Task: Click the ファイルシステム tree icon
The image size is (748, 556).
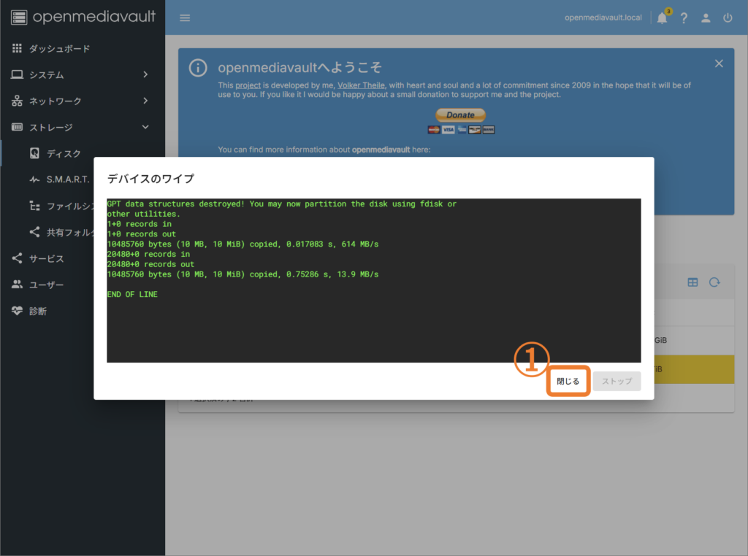Action: coord(34,206)
